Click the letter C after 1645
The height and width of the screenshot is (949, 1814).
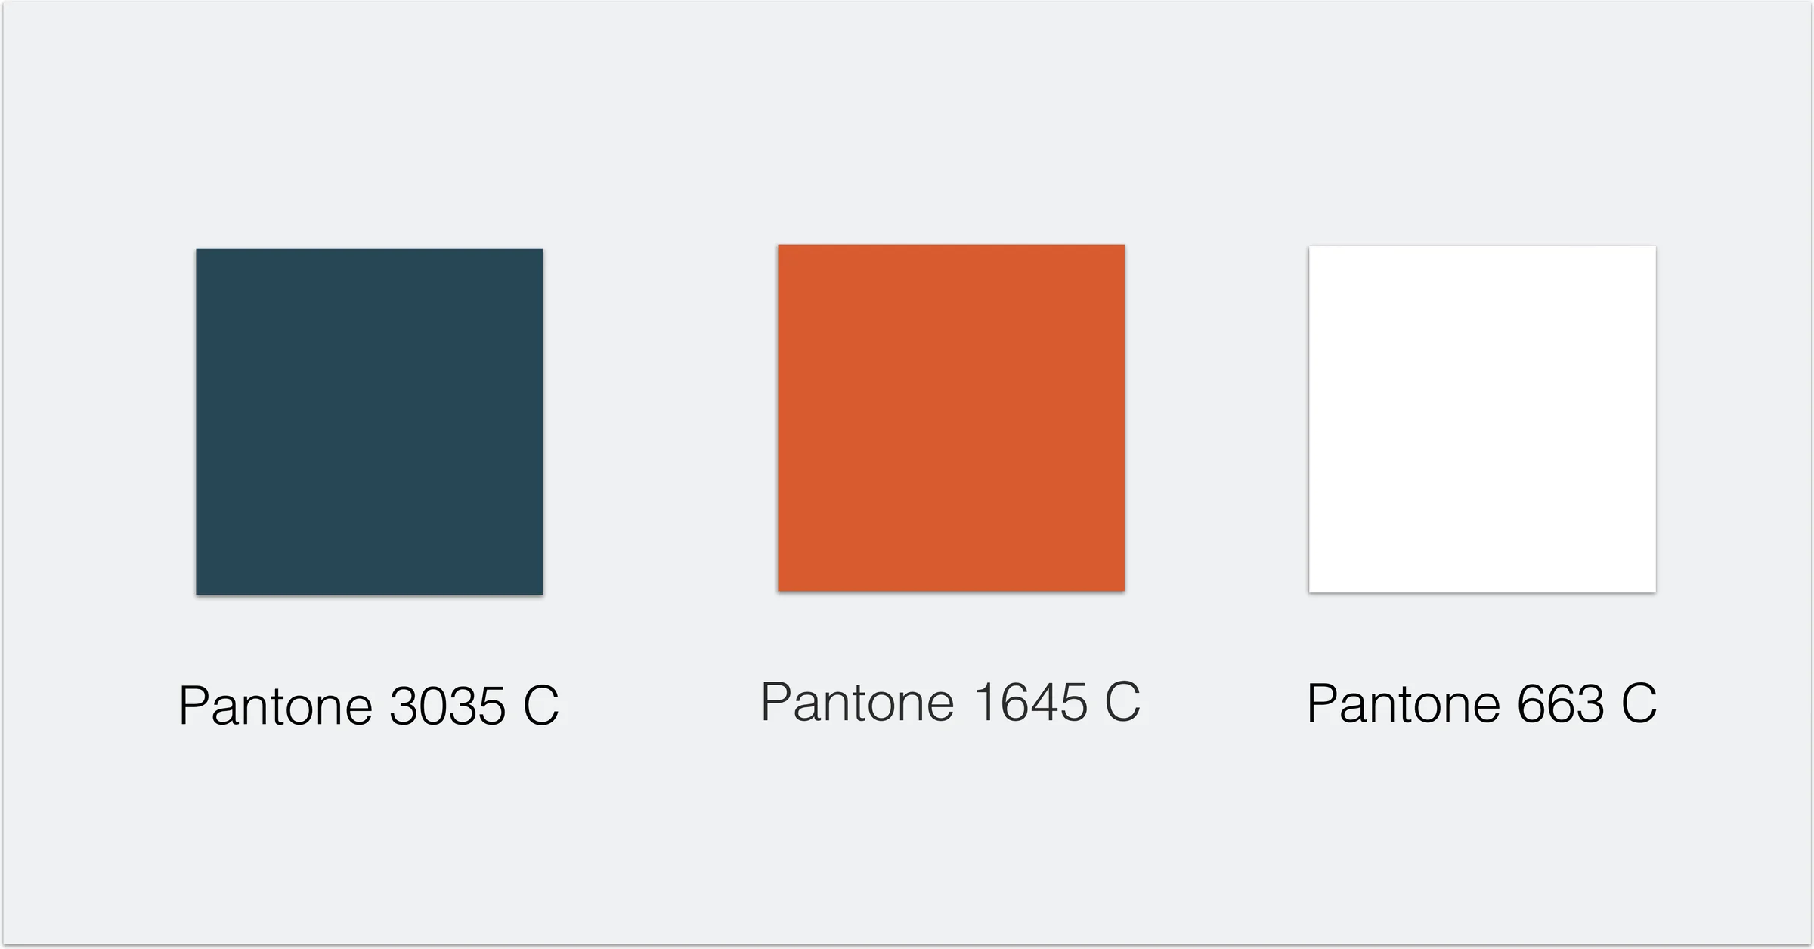point(1122,702)
